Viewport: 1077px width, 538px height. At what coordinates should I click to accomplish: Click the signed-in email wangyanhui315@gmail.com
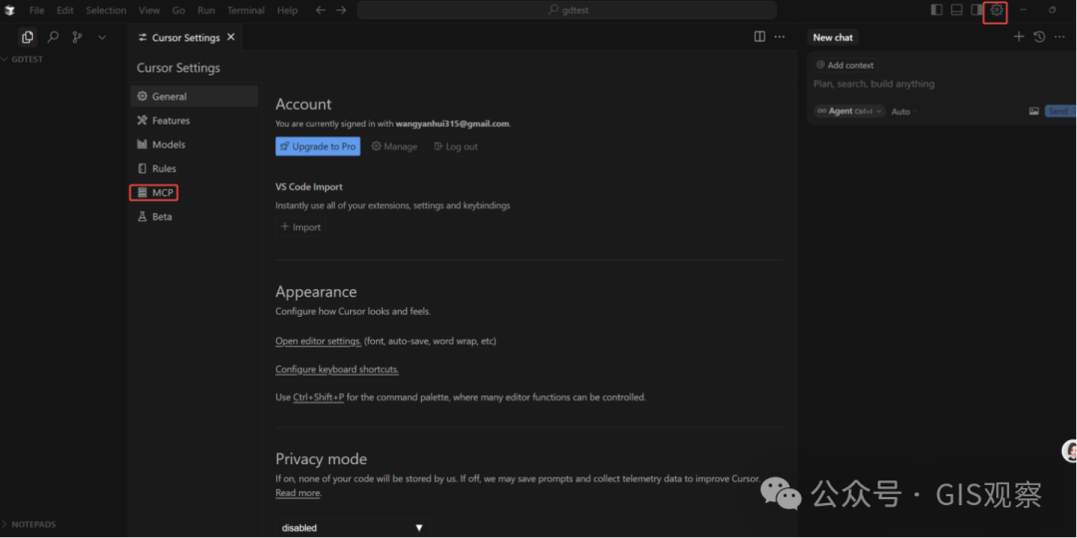(x=452, y=125)
